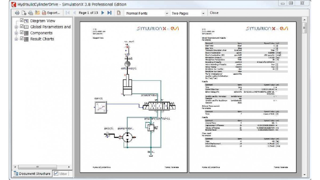The height and width of the screenshot is (180, 320).
Task: Select Result Charts in the tree
Action: pos(42,39)
